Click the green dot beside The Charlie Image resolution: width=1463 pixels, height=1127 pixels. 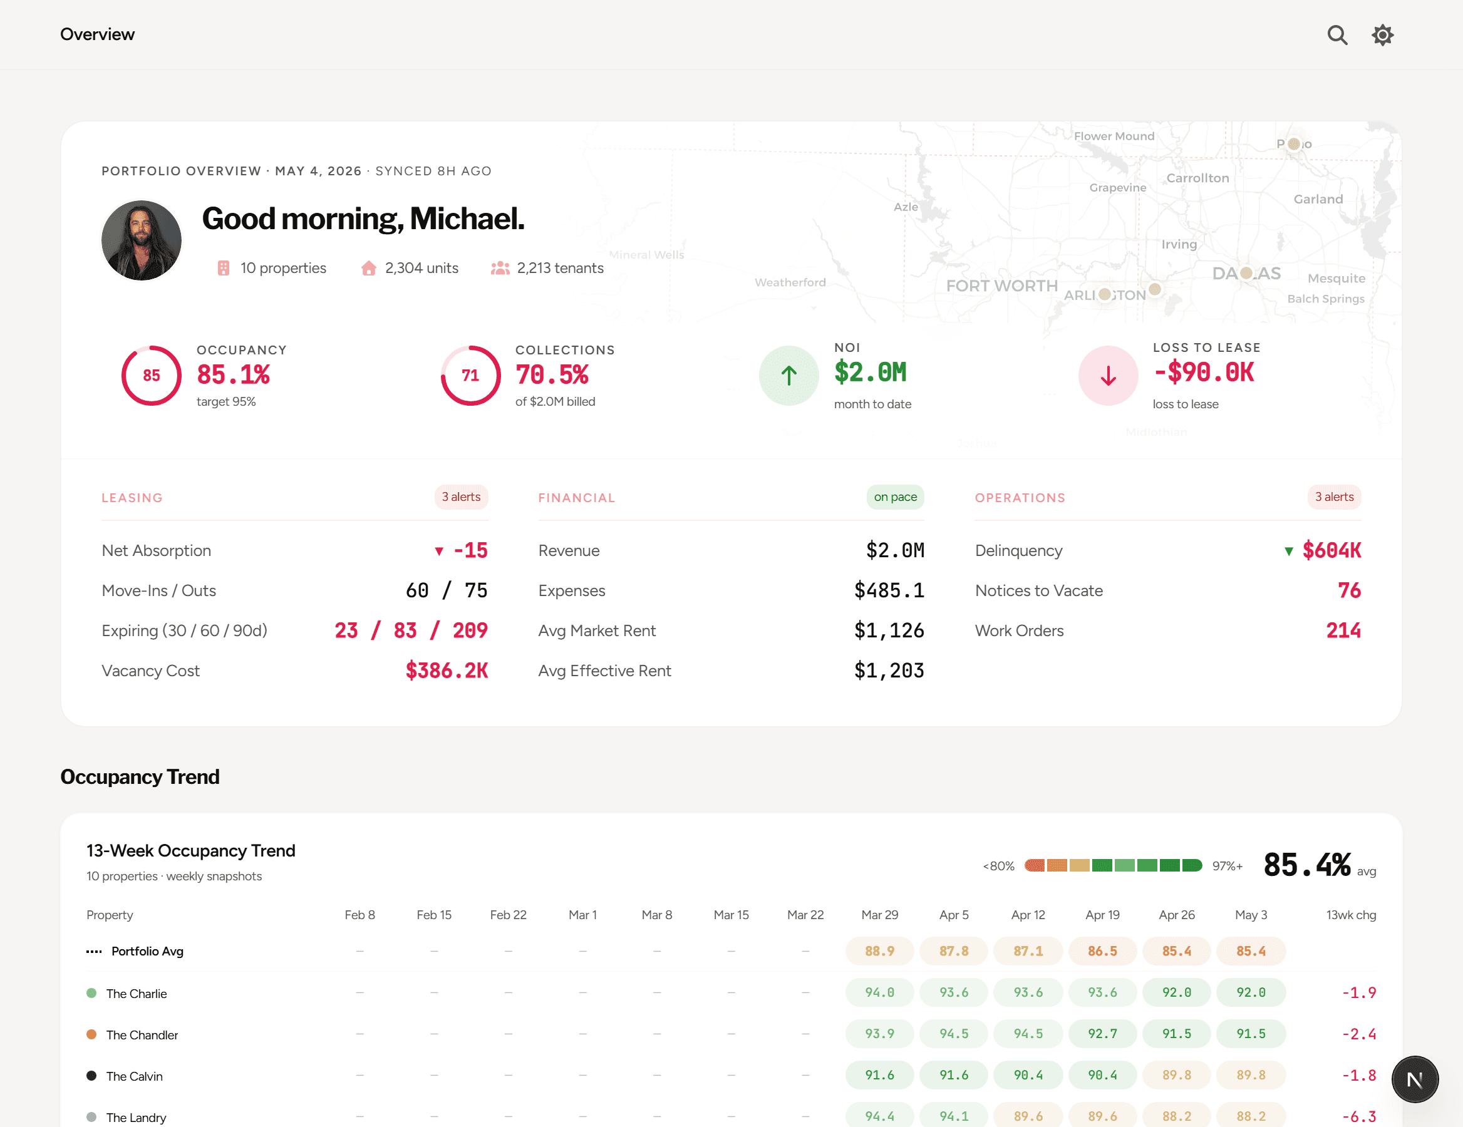[92, 993]
